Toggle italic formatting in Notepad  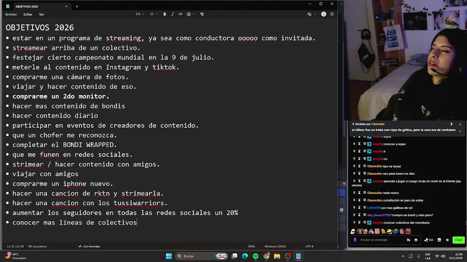pos(173,14)
